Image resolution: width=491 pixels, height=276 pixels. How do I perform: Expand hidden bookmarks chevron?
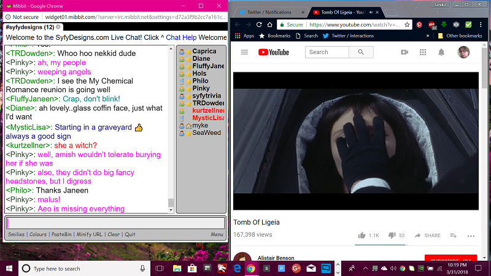[x=427, y=36]
